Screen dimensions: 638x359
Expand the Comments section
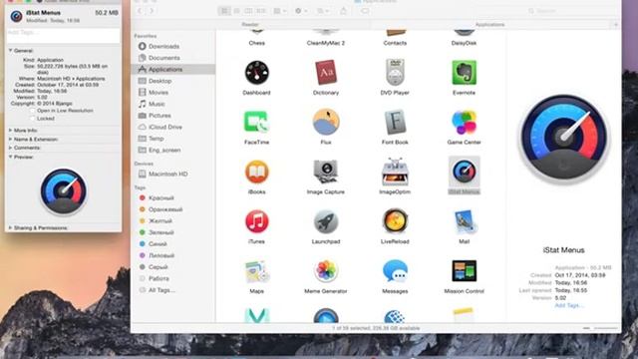tap(11, 148)
